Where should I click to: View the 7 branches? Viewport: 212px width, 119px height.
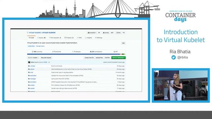click(x=57, y=52)
